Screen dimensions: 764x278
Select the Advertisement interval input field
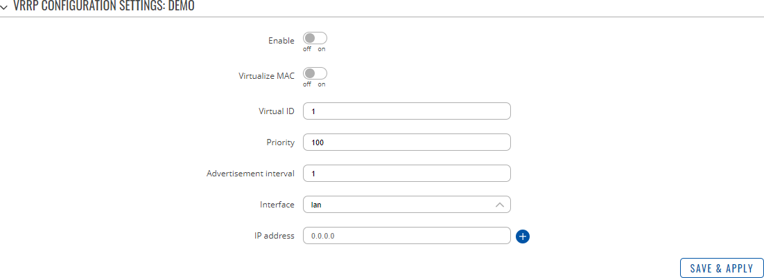coord(406,174)
